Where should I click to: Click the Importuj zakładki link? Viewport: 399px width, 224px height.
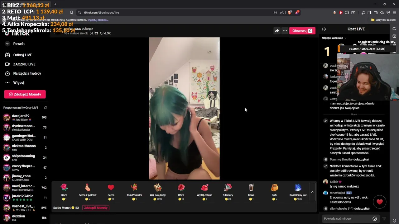tap(98, 20)
